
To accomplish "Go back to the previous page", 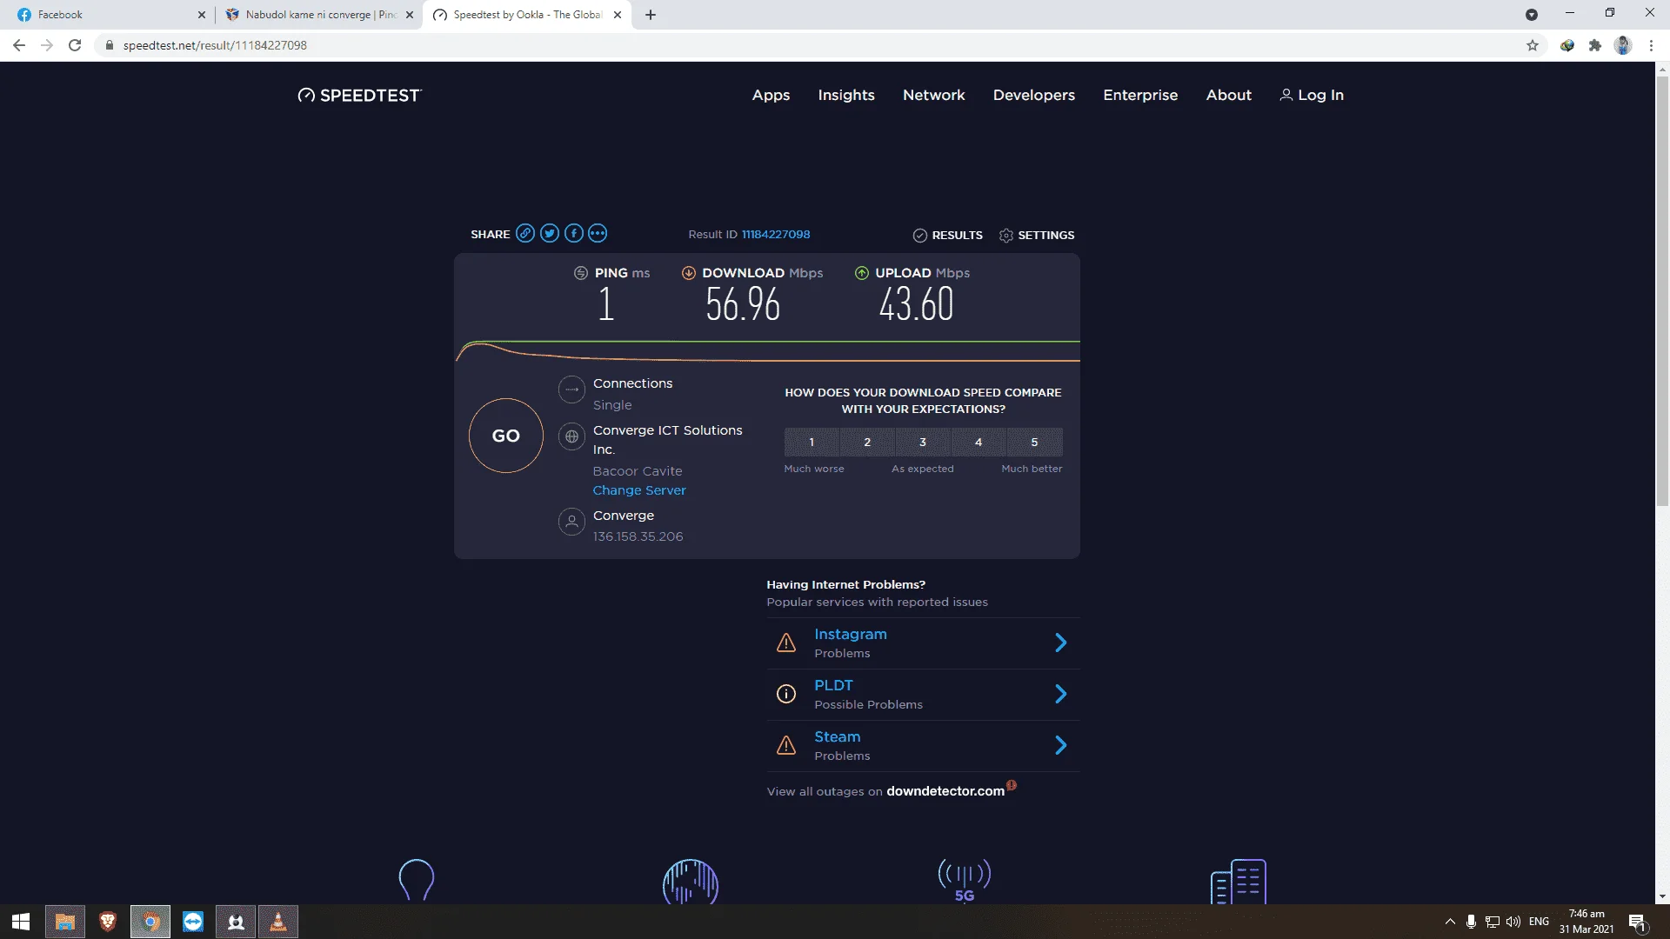I will 19,45.
